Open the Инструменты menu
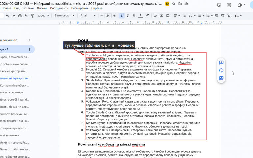The height and width of the screenshot is (158, 253). 59,8
